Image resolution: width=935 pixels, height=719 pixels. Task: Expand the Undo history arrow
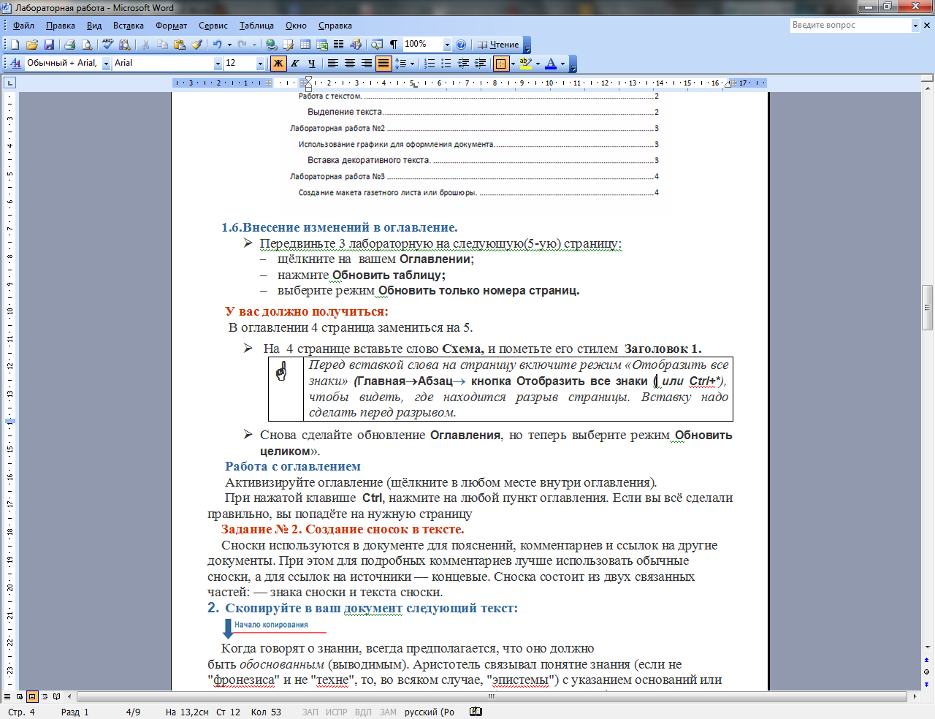click(229, 45)
